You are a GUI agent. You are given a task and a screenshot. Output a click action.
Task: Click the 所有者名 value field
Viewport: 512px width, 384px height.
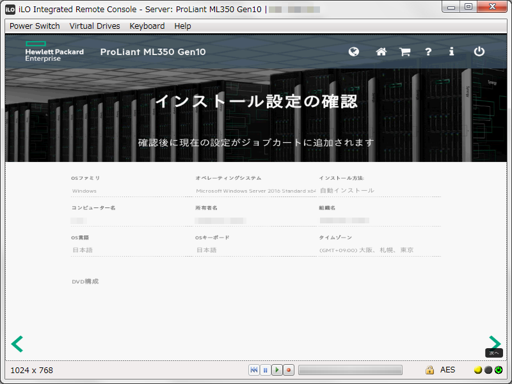pos(255,221)
